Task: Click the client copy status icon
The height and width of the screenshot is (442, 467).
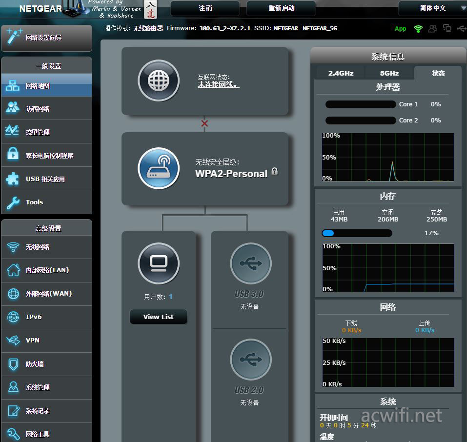Action: pos(447,28)
